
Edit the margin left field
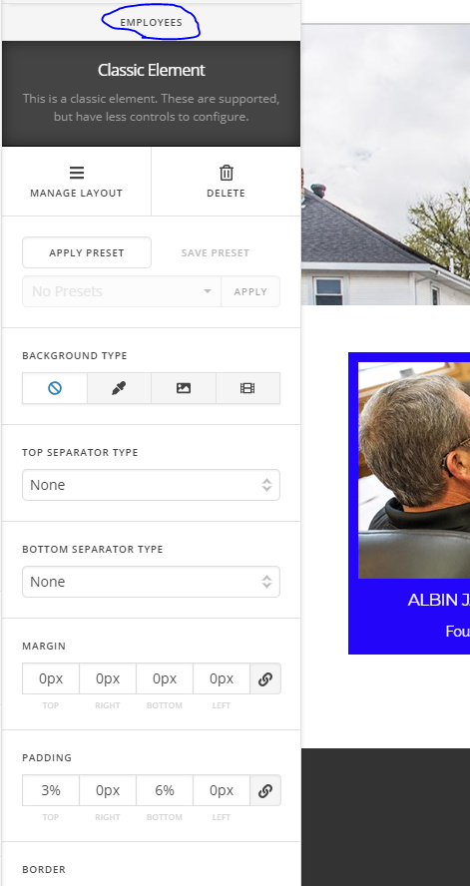[222, 678]
